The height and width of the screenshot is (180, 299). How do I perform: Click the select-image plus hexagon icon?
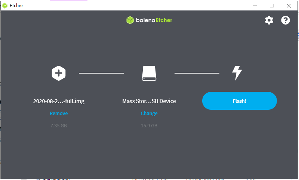pos(59,73)
